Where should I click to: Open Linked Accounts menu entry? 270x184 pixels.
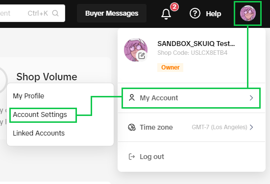tap(39, 133)
